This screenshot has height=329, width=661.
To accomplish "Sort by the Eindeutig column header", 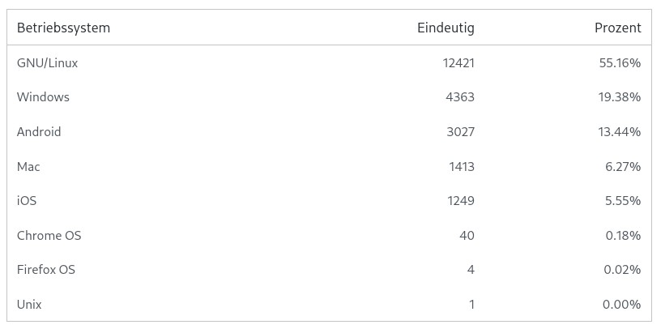I will [x=446, y=28].
